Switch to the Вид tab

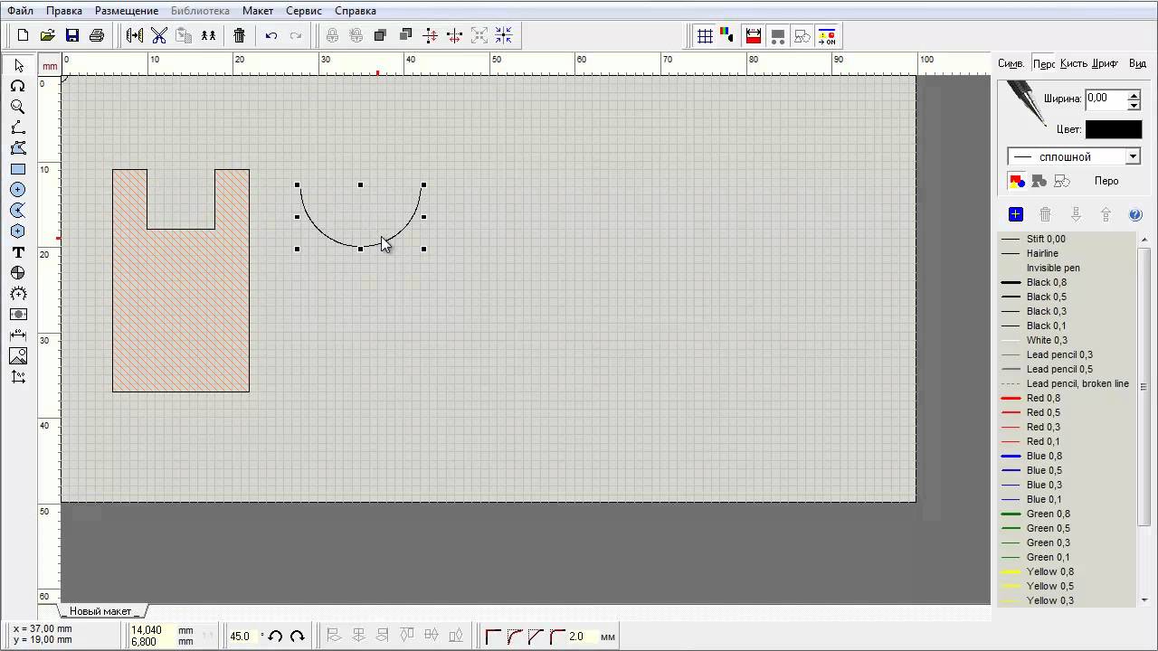pyautogui.click(x=1137, y=63)
